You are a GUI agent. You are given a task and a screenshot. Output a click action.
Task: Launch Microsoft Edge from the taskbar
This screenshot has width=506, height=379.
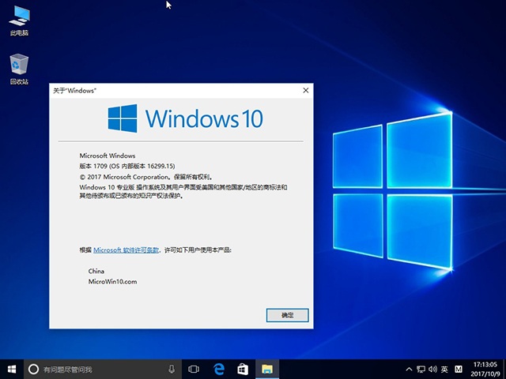[x=219, y=369]
